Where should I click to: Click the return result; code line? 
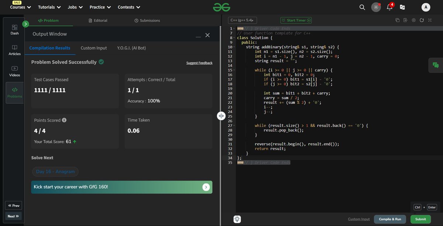pos(270,149)
